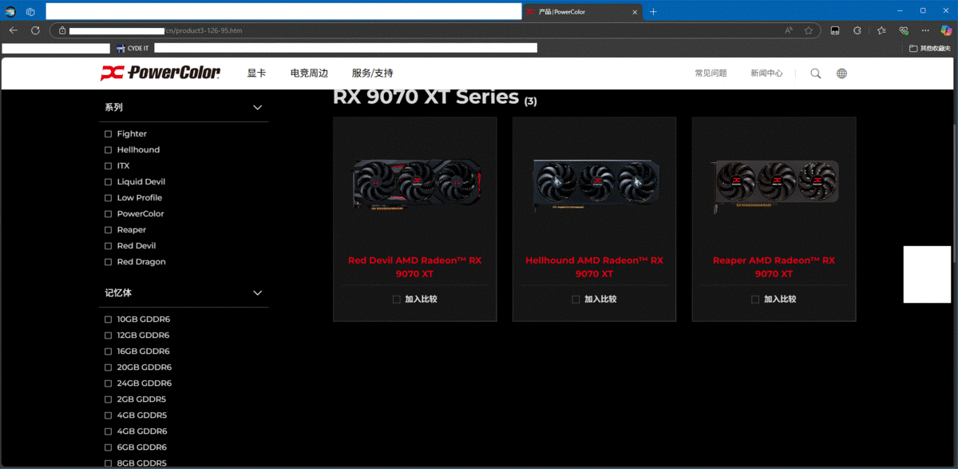This screenshot has height=469, width=958.
Task: Check the Red Dragon series filter
Action: 109,261
